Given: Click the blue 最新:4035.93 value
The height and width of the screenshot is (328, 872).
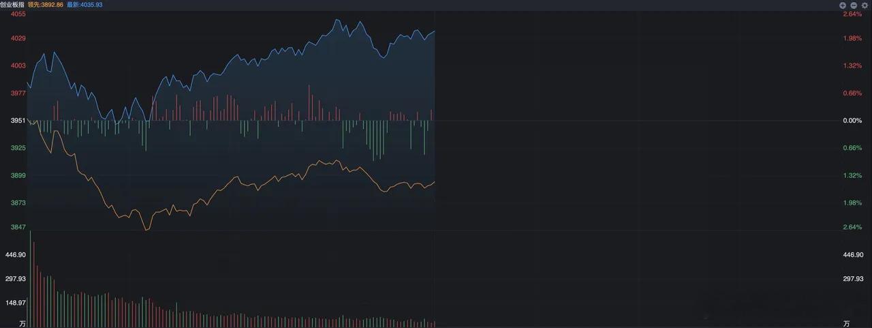Looking at the screenshot, I should [x=85, y=5].
